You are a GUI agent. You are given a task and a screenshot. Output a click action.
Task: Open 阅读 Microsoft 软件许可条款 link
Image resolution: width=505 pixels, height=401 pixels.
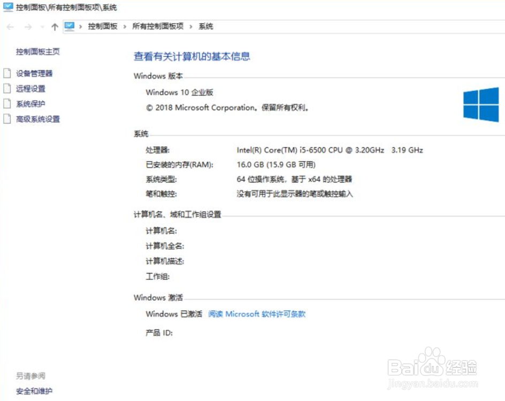pos(257,314)
